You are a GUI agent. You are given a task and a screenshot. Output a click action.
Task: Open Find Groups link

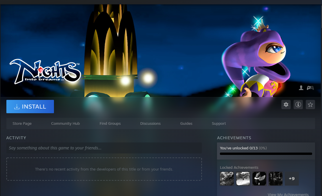[x=110, y=123]
